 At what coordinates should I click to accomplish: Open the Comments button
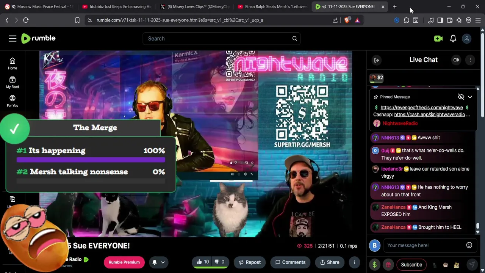pyautogui.click(x=290, y=262)
